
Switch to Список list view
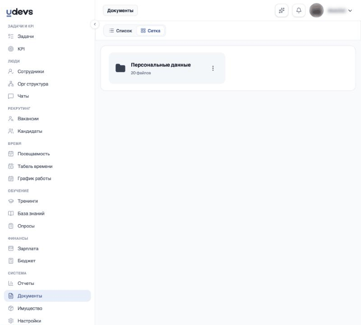(120, 31)
